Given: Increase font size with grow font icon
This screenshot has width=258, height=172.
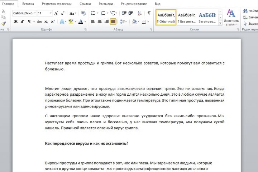Looking at the screenshot, I should (x=56, y=13).
